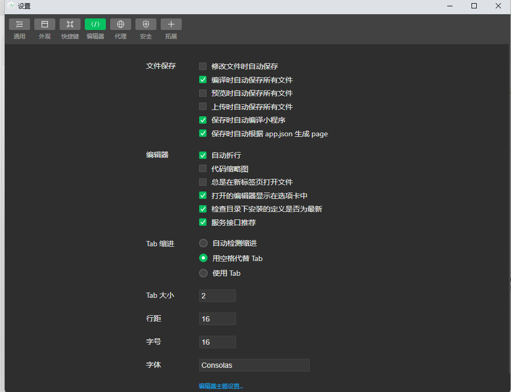Uncheck 检查目录下安装的定义是否为最新
511x392 pixels.
tap(203, 209)
